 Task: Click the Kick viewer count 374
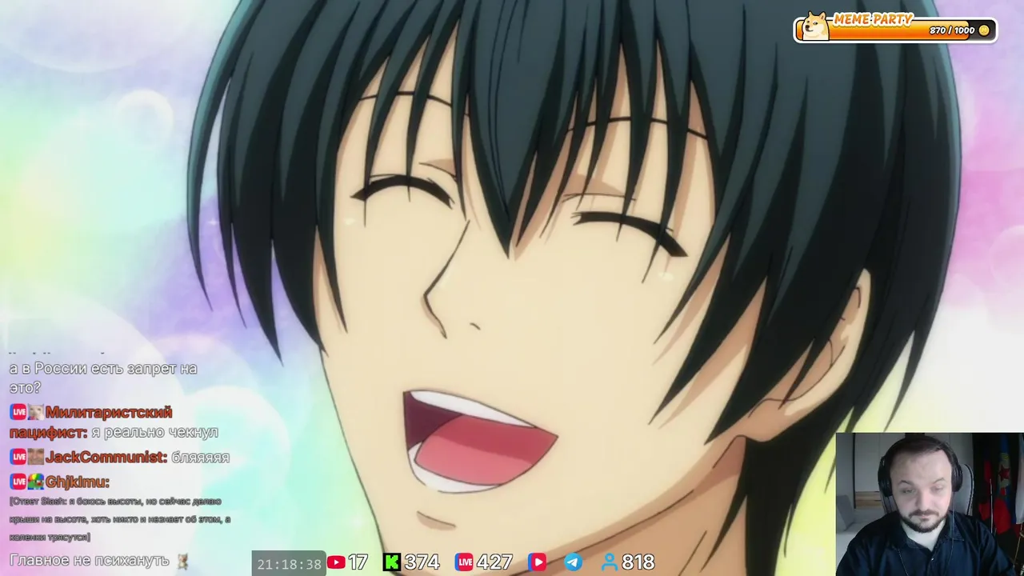tap(422, 562)
